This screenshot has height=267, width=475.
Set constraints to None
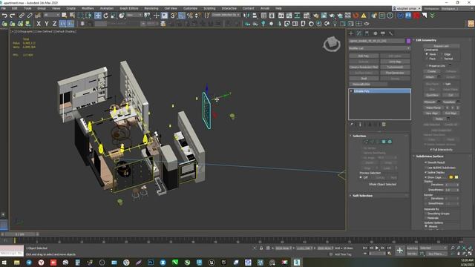430,54
